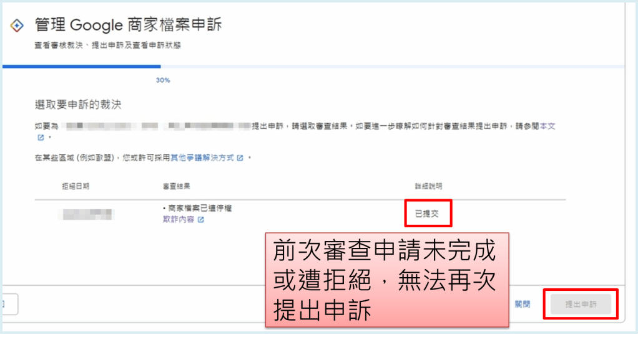Image resolution: width=638 pixels, height=345 pixels.
Task: Click the 詳細說明 column header
Action: pos(428,186)
